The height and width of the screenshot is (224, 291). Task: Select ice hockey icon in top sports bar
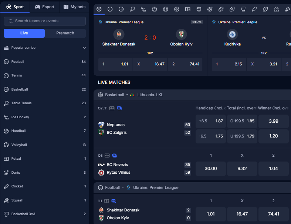point(143,9)
